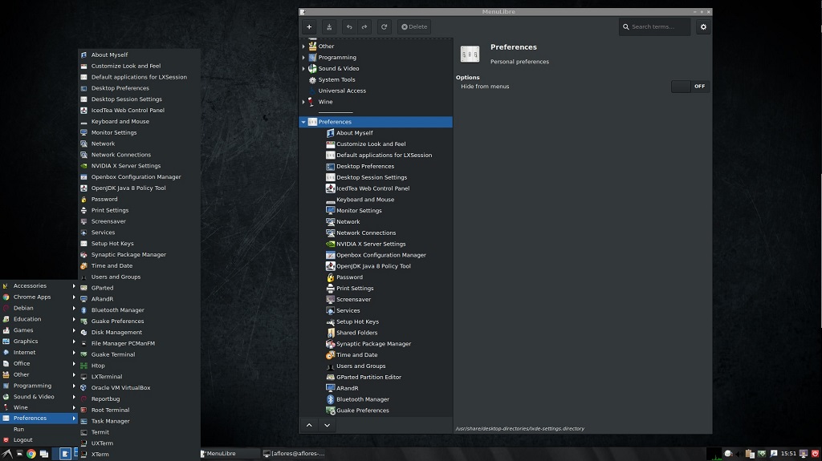Screen dimensions: 822x461
Task: Expand the Wine category in tree
Action: coord(303,102)
